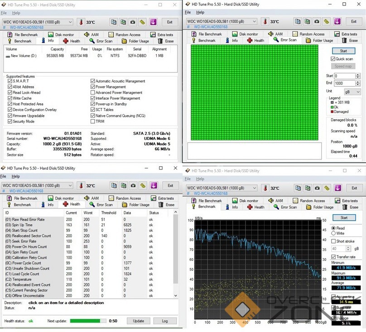366x332 pixels.
Task: Click the camera screenshot icon in the Error Scan window
Action: tap(316, 21)
